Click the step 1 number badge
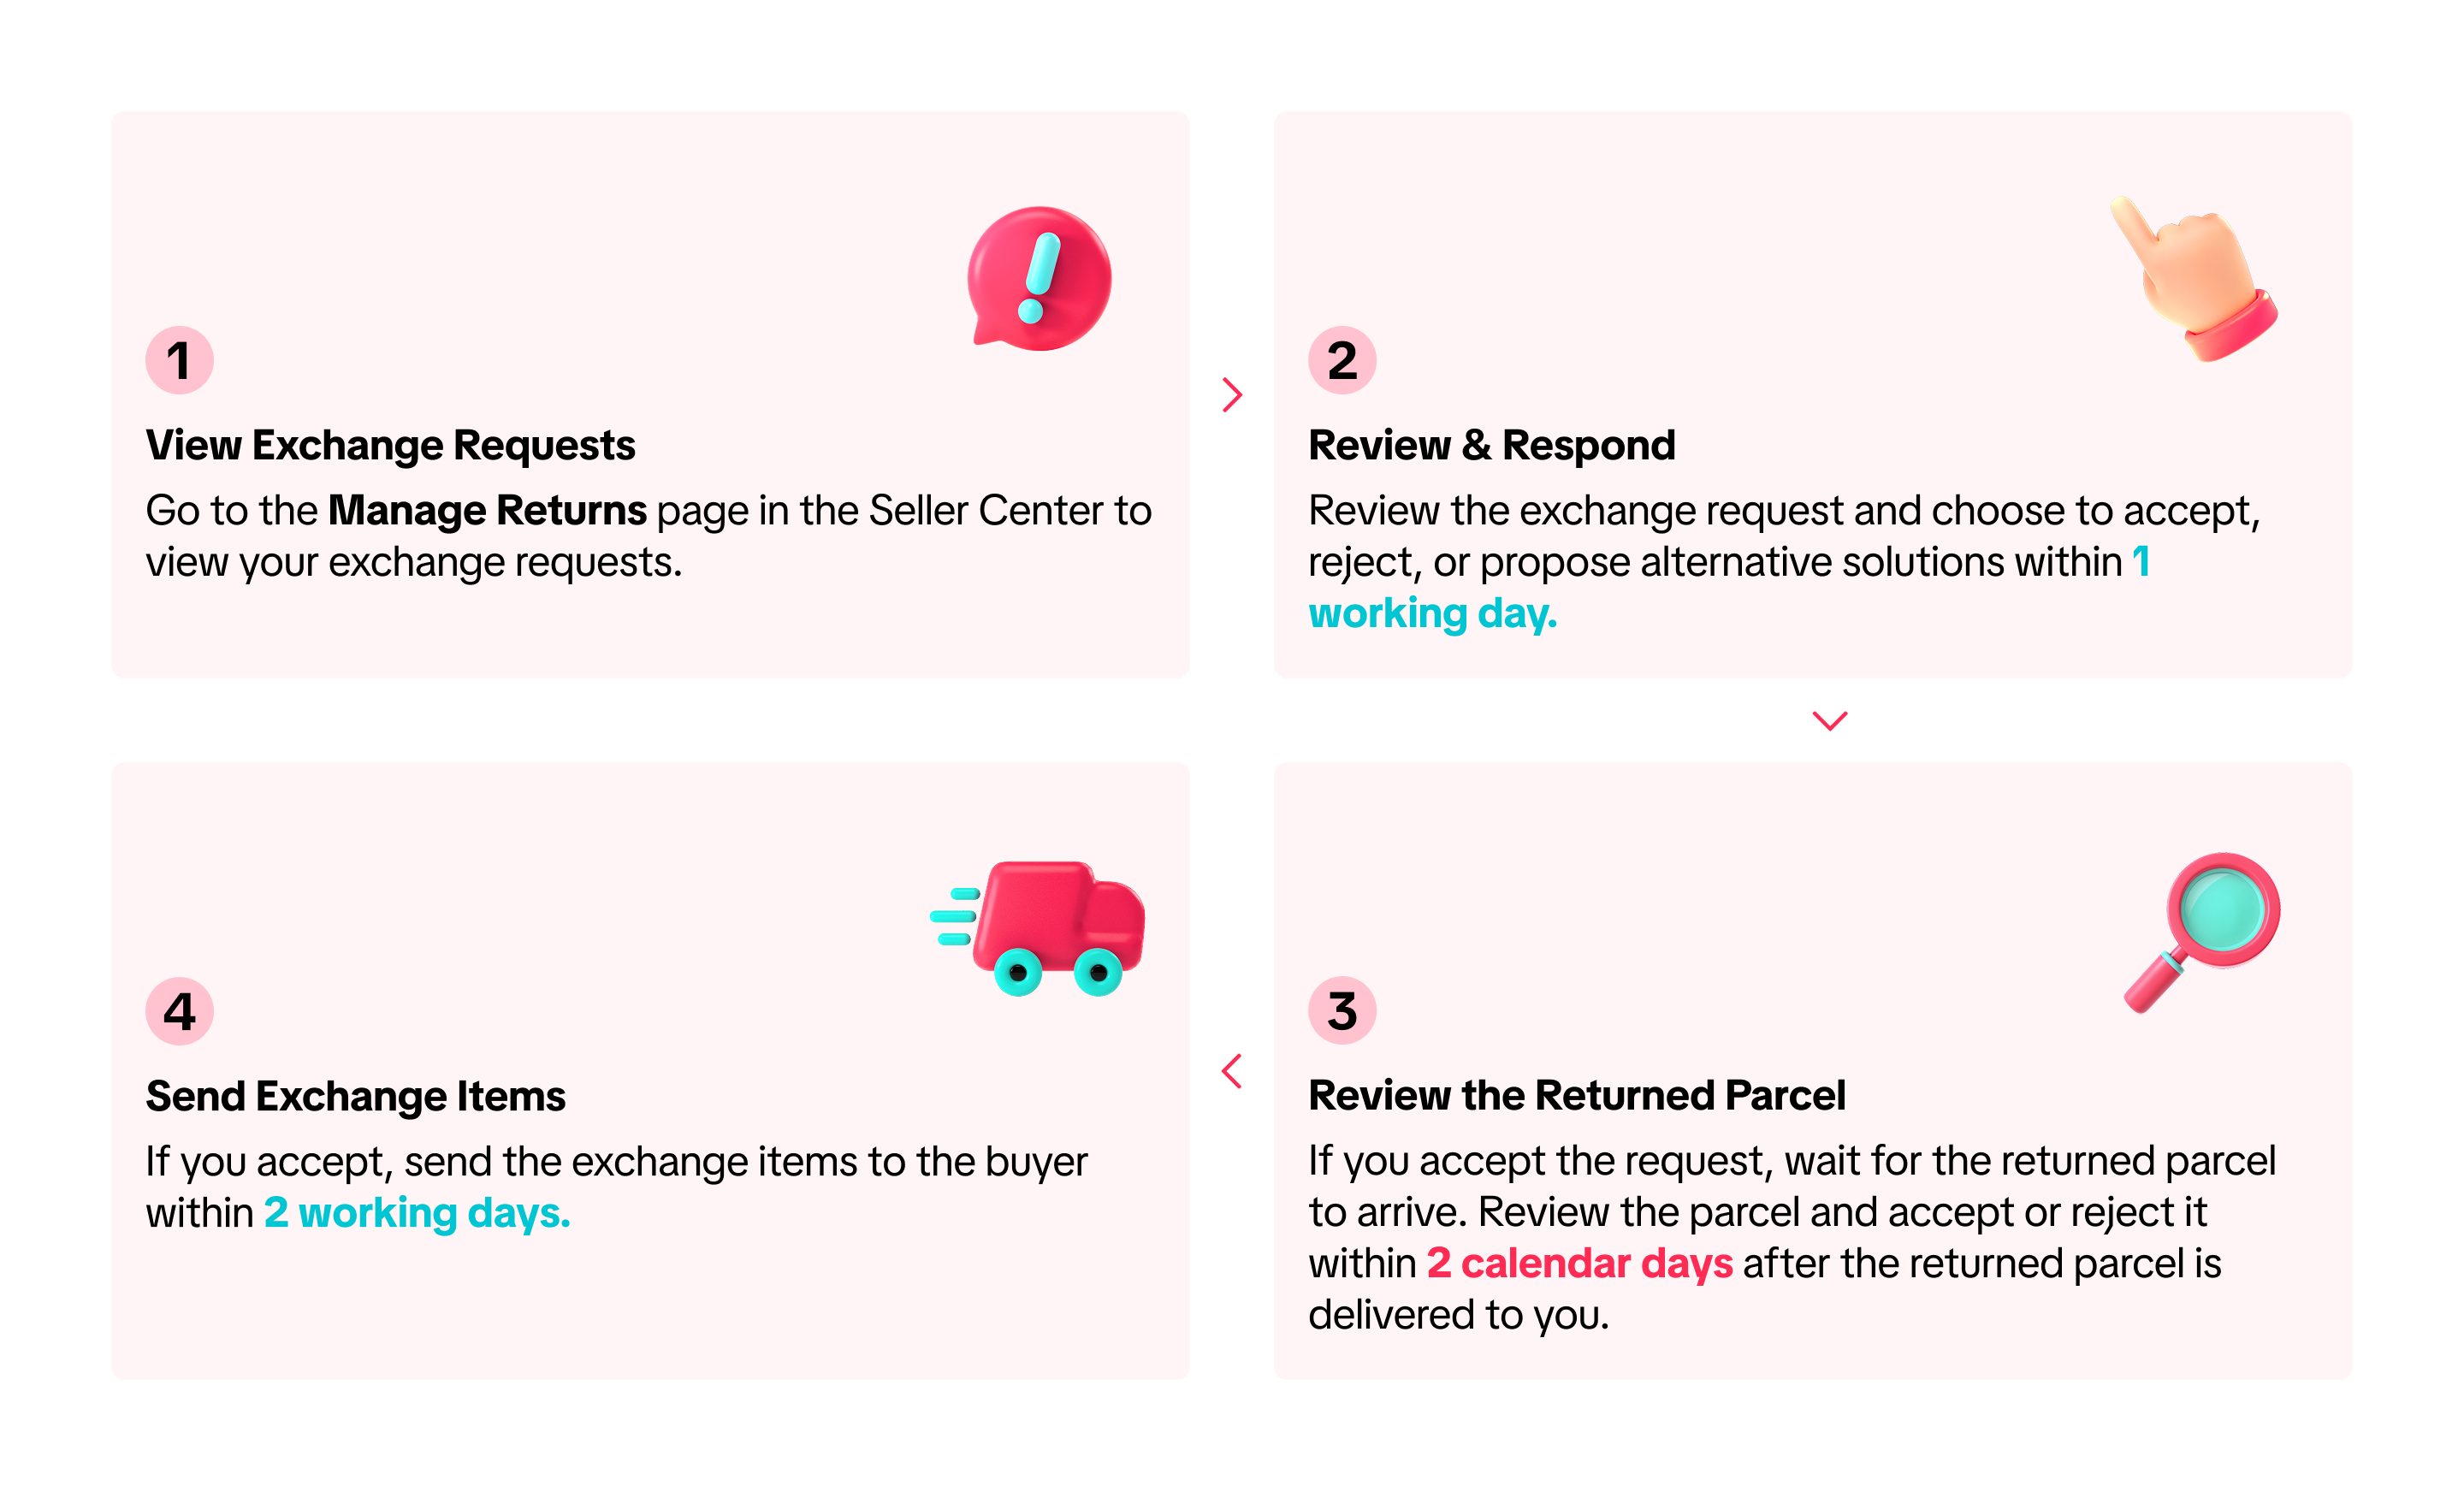Screen dimensions: 2464x1492 [x=180, y=361]
